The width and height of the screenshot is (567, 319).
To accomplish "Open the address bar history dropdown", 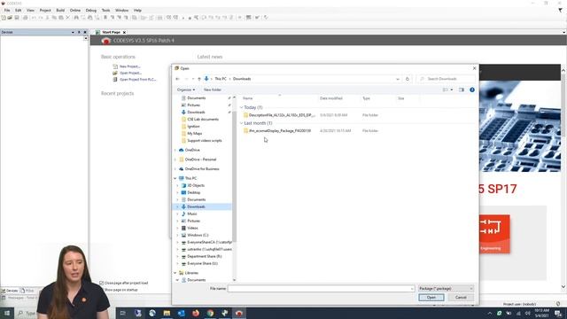I will (x=398, y=79).
